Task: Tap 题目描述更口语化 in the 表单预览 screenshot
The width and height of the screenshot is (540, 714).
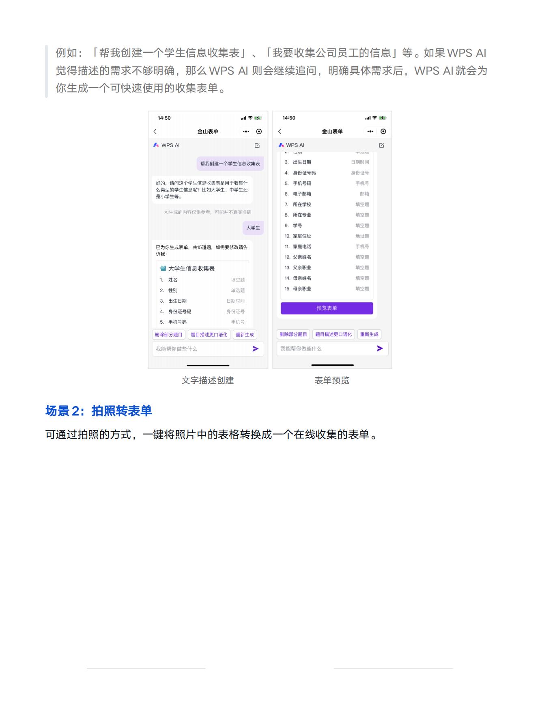Action: 333,334
